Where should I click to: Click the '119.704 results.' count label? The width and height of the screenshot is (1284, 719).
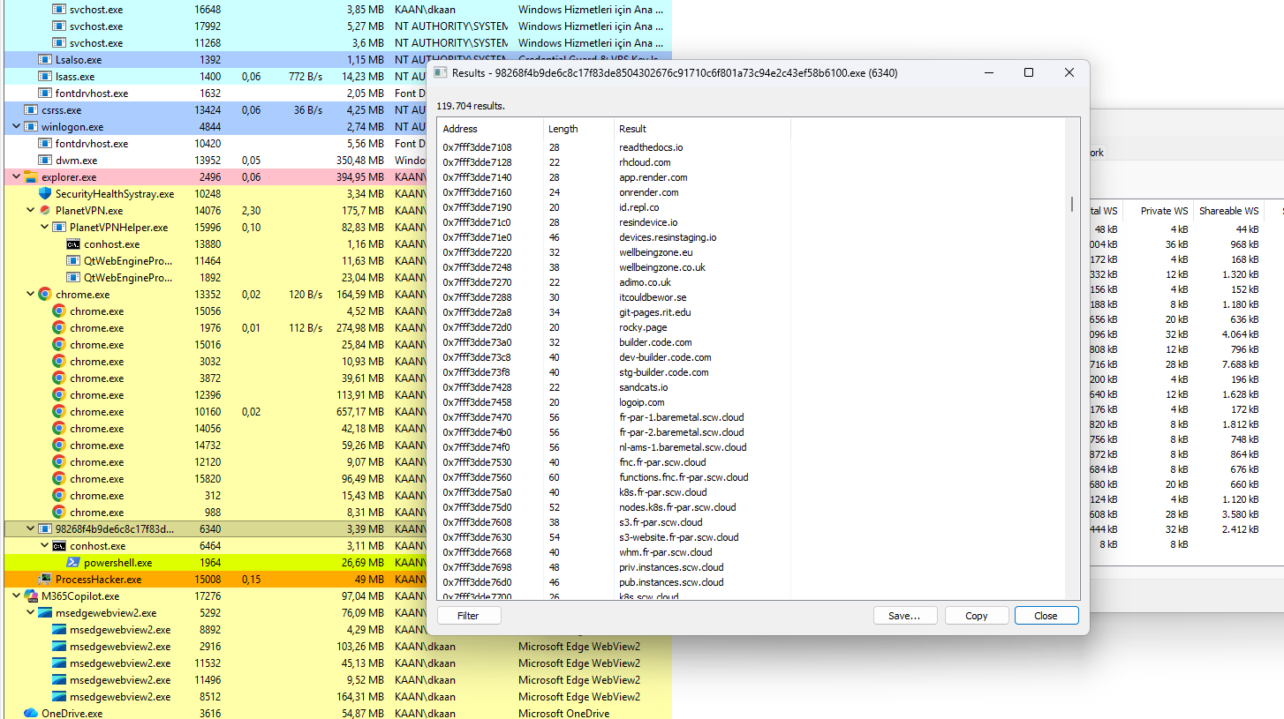coord(472,106)
